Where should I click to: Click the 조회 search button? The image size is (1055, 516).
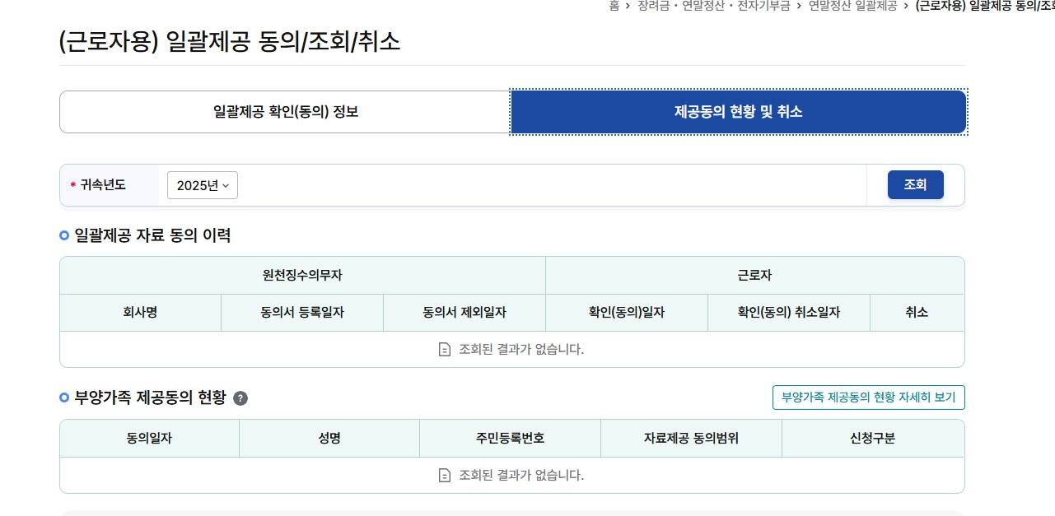pos(915,185)
